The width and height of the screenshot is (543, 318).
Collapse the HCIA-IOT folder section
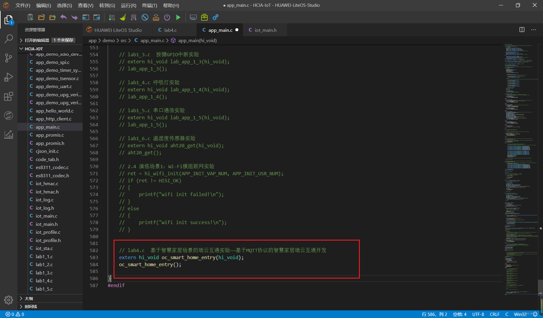(x=34, y=49)
